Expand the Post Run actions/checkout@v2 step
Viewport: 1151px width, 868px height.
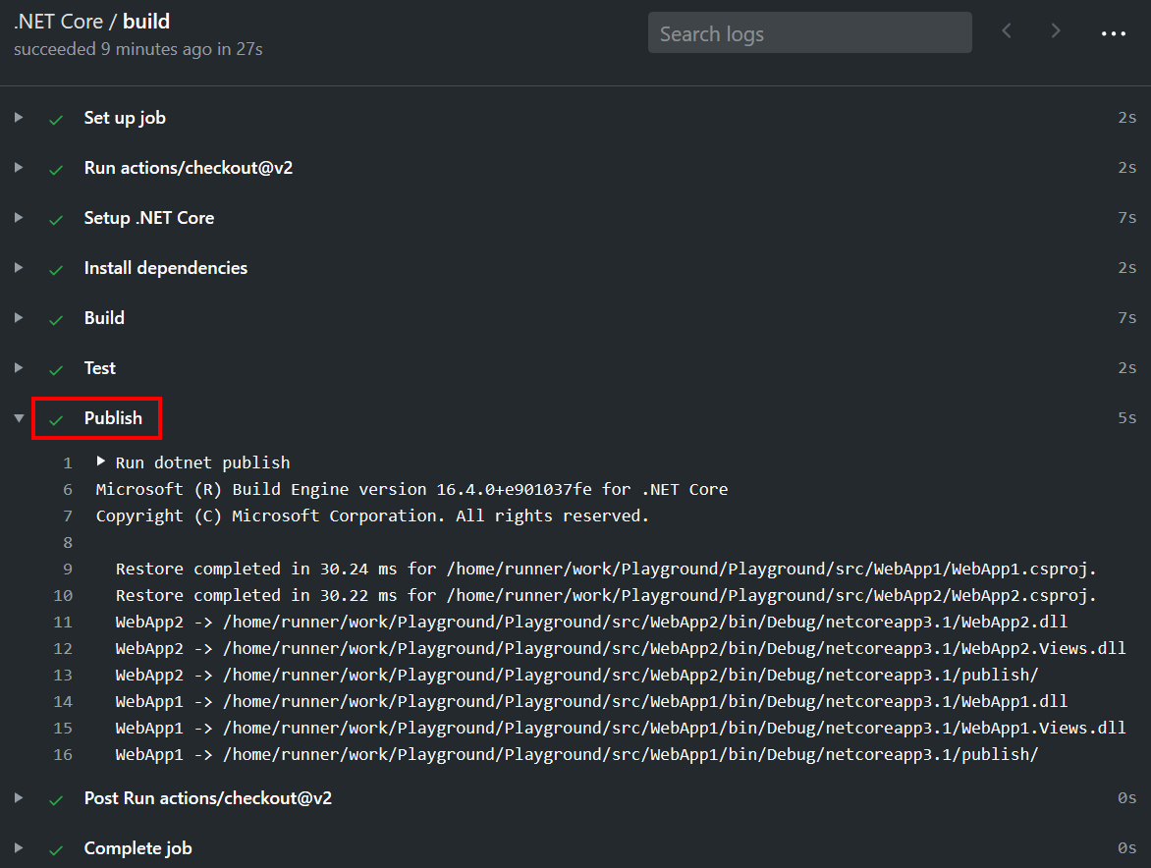(18, 797)
